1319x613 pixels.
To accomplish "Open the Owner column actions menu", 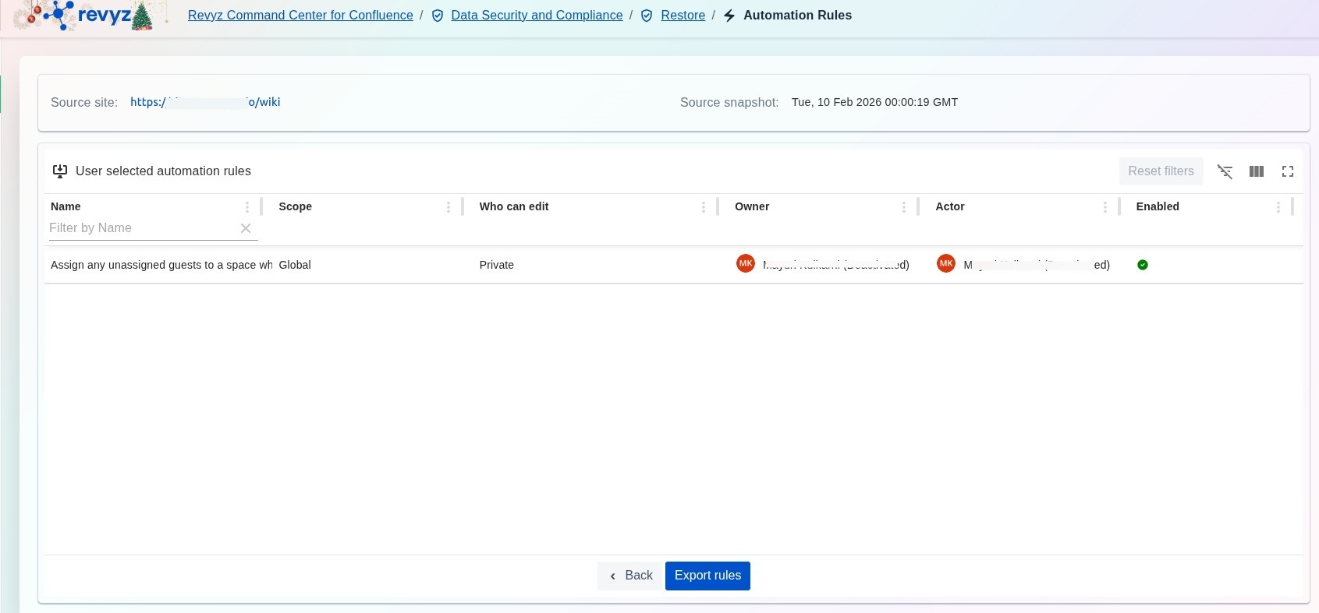I will tap(903, 207).
